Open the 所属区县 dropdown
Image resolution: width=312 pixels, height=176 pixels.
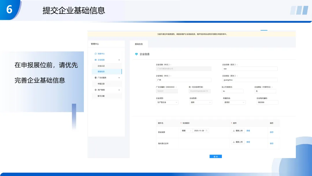point(234,102)
